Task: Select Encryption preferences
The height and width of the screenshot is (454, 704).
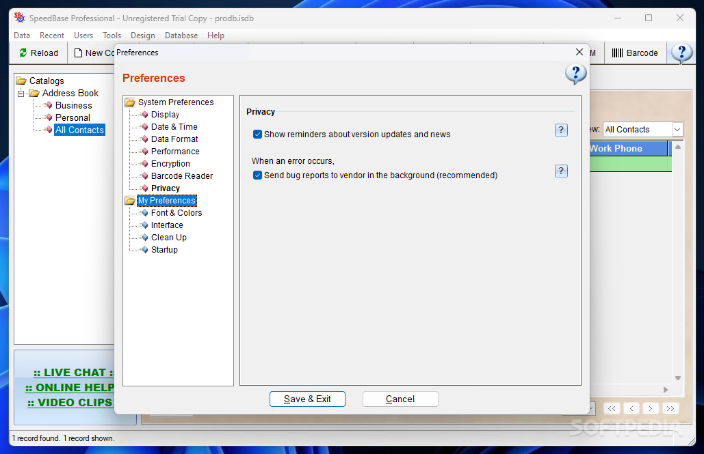Action: tap(170, 164)
